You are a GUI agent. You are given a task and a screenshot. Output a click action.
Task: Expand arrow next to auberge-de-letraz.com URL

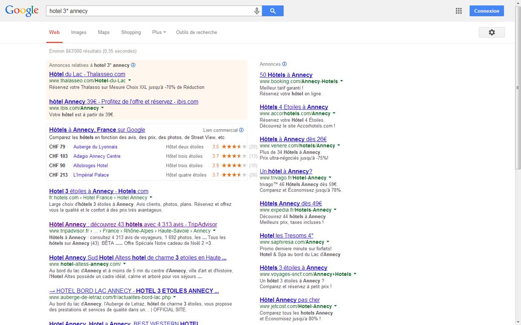[x=174, y=297]
